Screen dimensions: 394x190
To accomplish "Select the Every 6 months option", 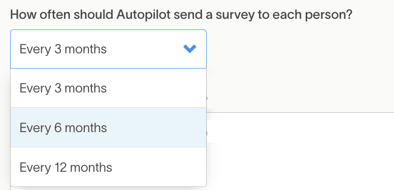I will click(108, 128).
